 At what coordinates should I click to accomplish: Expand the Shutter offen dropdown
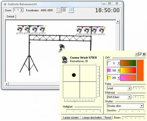[141, 106]
